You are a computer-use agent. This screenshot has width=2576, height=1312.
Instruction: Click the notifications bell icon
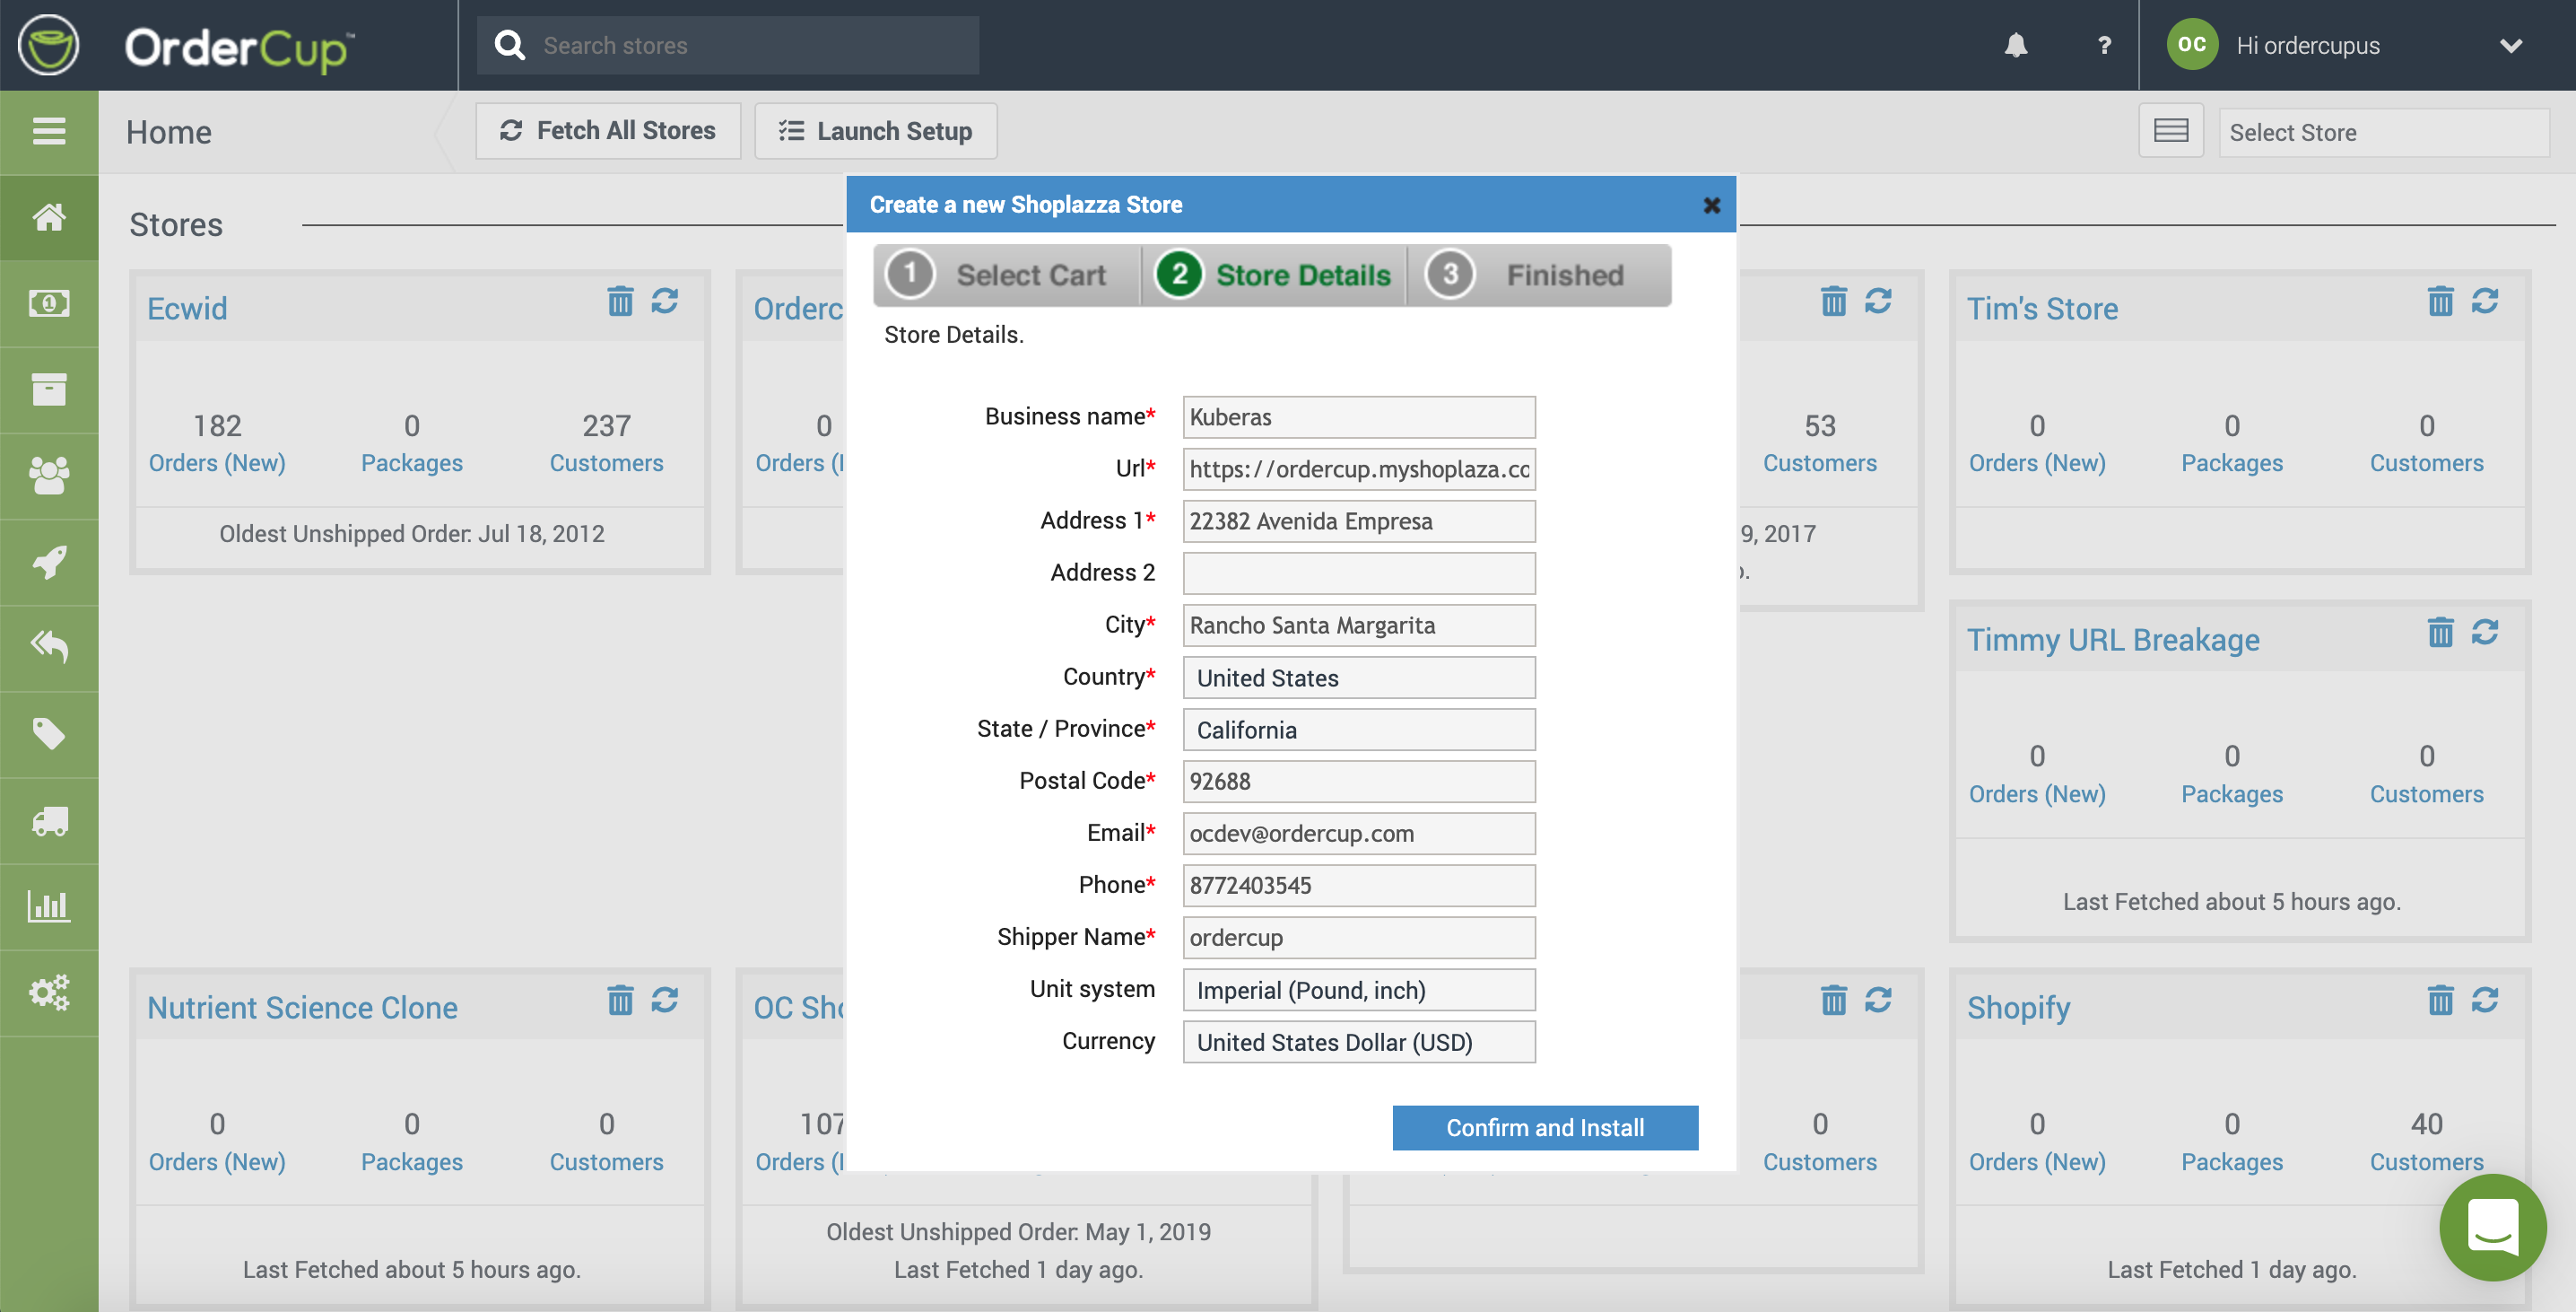[x=2015, y=45]
